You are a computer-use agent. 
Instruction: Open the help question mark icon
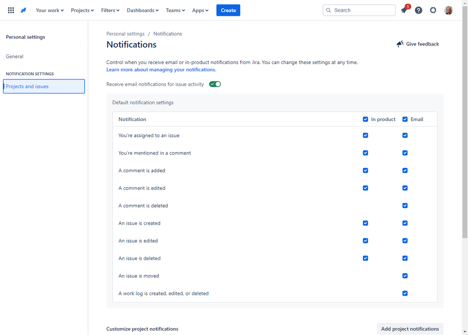(418, 10)
